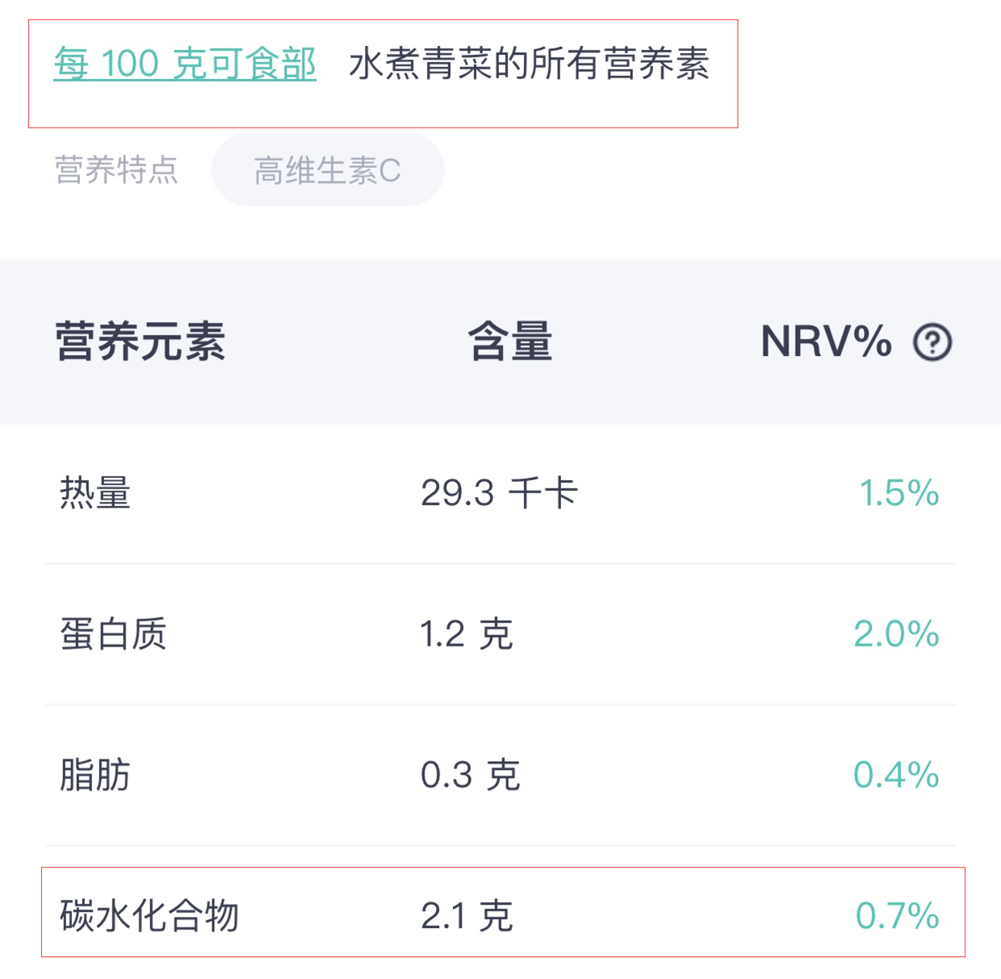Click the NRV% column header text

[x=827, y=341]
